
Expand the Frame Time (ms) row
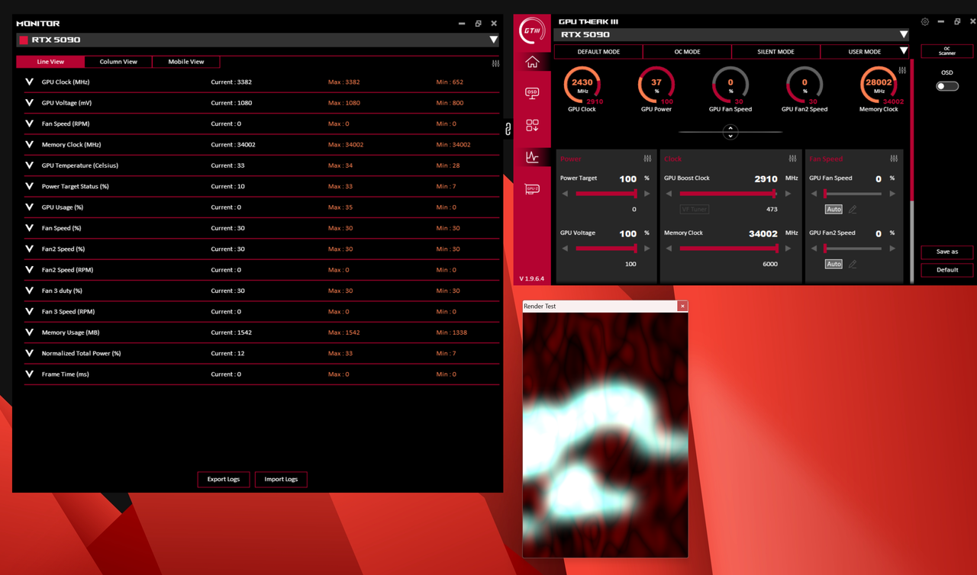30,374
